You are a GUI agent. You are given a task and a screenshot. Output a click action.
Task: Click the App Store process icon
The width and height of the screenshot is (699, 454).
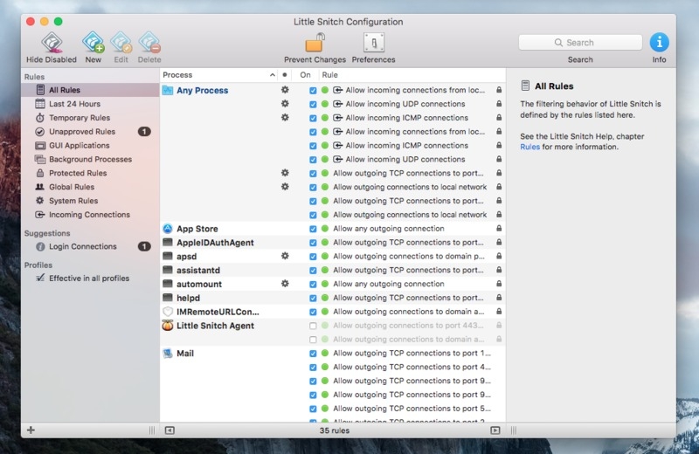pyautogui.click(x=168, y=229)
